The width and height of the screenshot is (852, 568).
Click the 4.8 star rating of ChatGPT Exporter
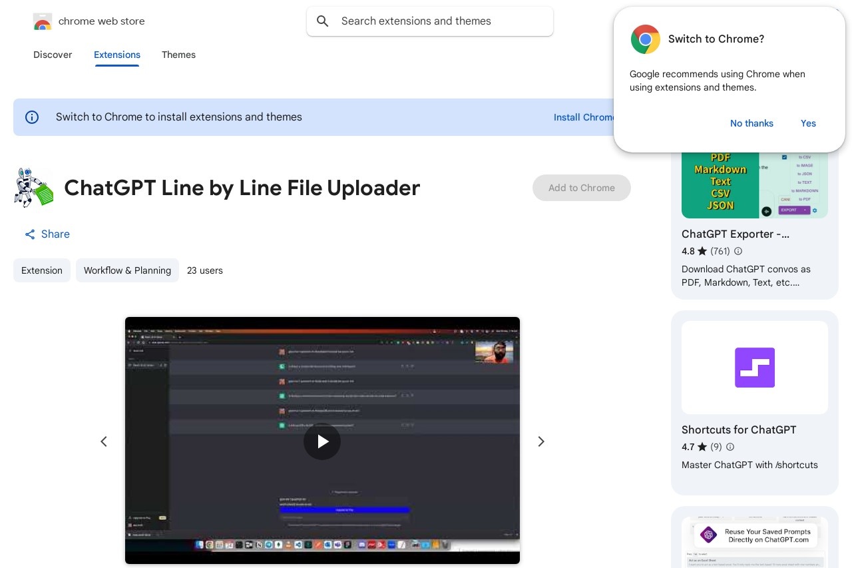click(x=694, y=251)
